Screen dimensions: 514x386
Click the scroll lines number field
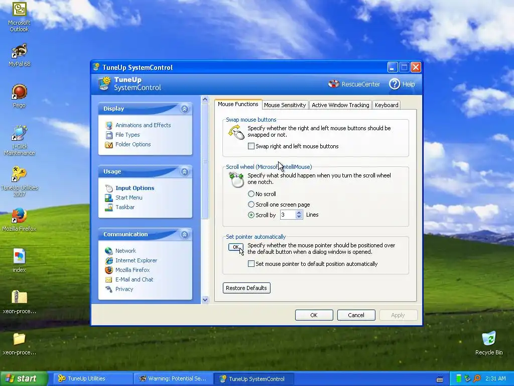point(288,215)
